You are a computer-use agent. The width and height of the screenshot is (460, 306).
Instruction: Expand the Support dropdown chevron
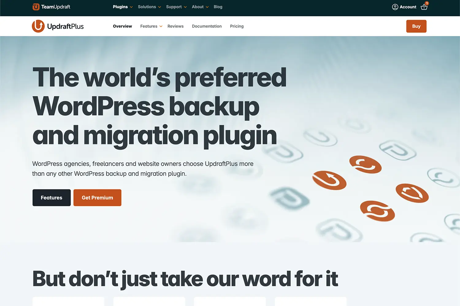coord(185,7)
